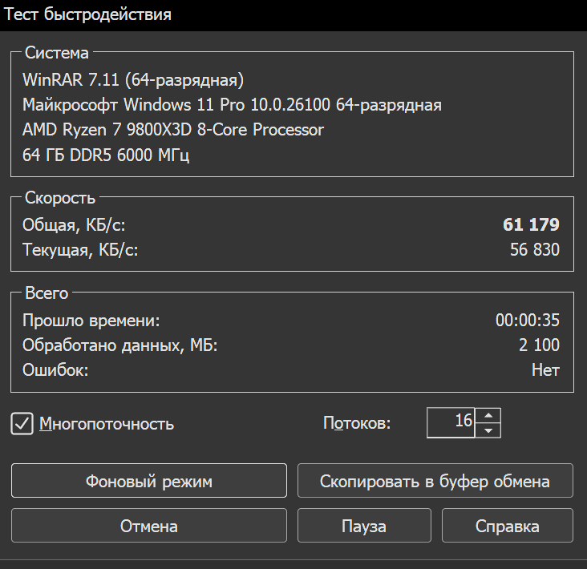Screen dimensions: 587x569
Task: Click the Обработано данных, МБ label
Action: [x=120, y=345]
